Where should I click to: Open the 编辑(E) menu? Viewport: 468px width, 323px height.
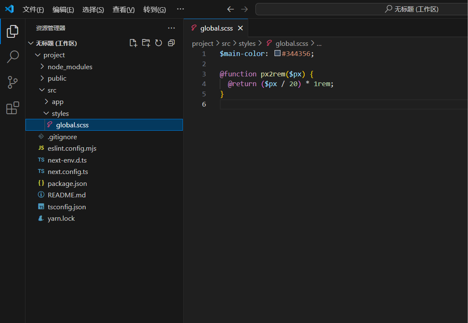pyautogui.click(x=63, y=10)
